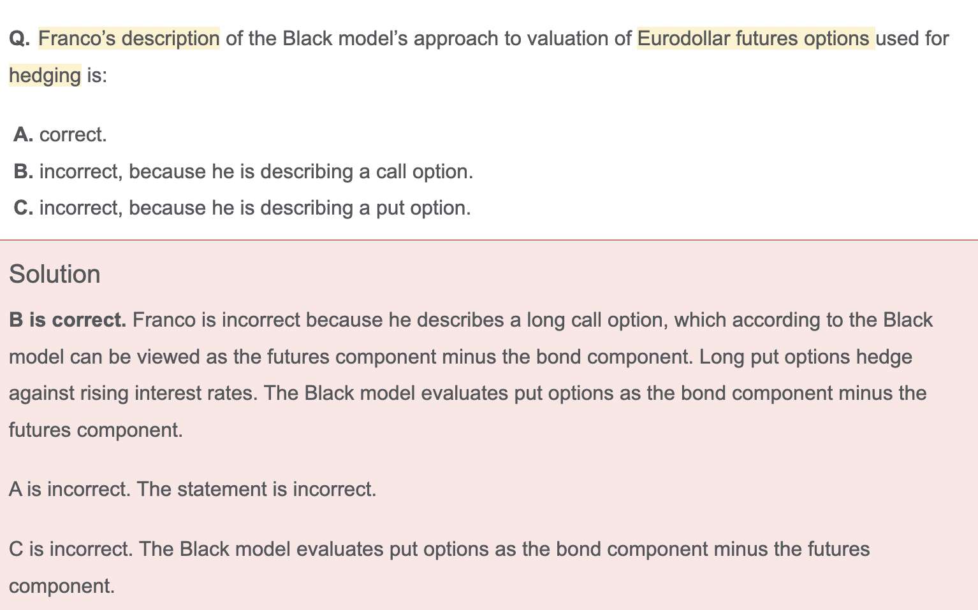
Task: Select answer "incorrect, because he is describing a put option"
Action: [x=255, y=208]
